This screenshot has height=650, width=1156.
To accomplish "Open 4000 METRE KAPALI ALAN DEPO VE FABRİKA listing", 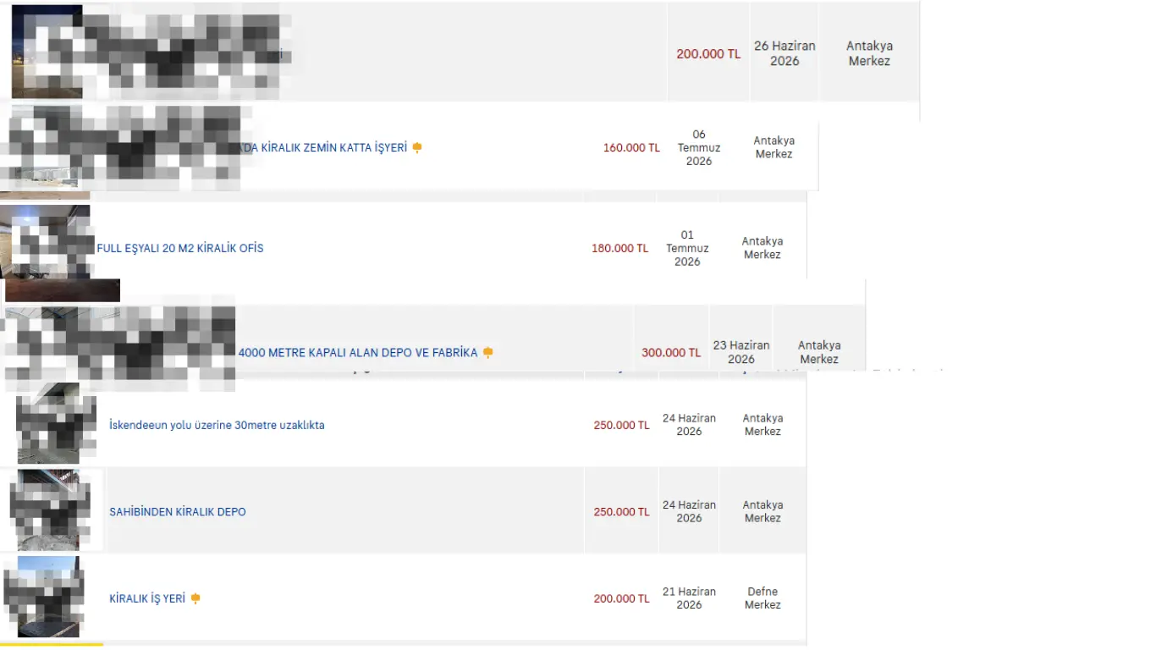I will click(x=358, y=352).
